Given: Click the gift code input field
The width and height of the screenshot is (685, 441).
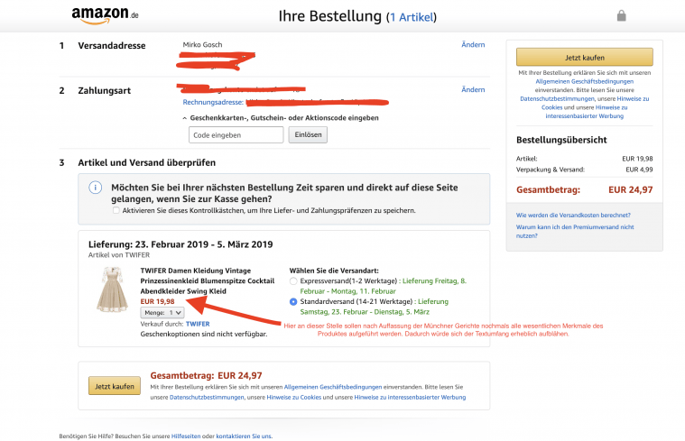Looking at the screenshot, I should click(x=236, y=134).
